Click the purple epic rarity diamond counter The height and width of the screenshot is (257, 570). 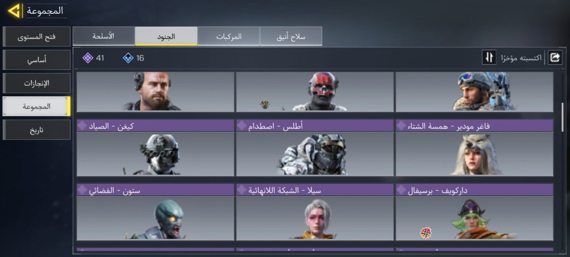tap(94, 58)
